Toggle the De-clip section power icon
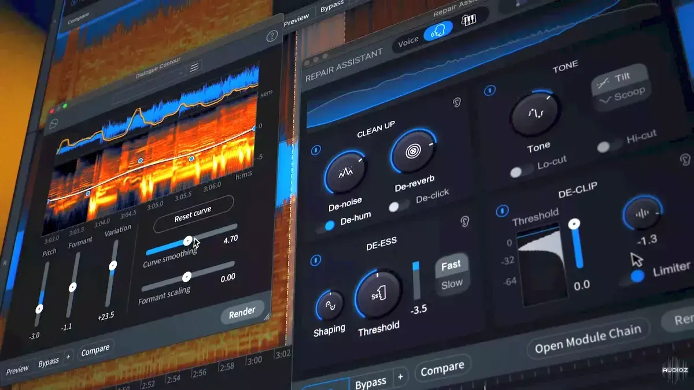This screenshot has height=390, width=694. pyautogui.click(x=503, y=210)
